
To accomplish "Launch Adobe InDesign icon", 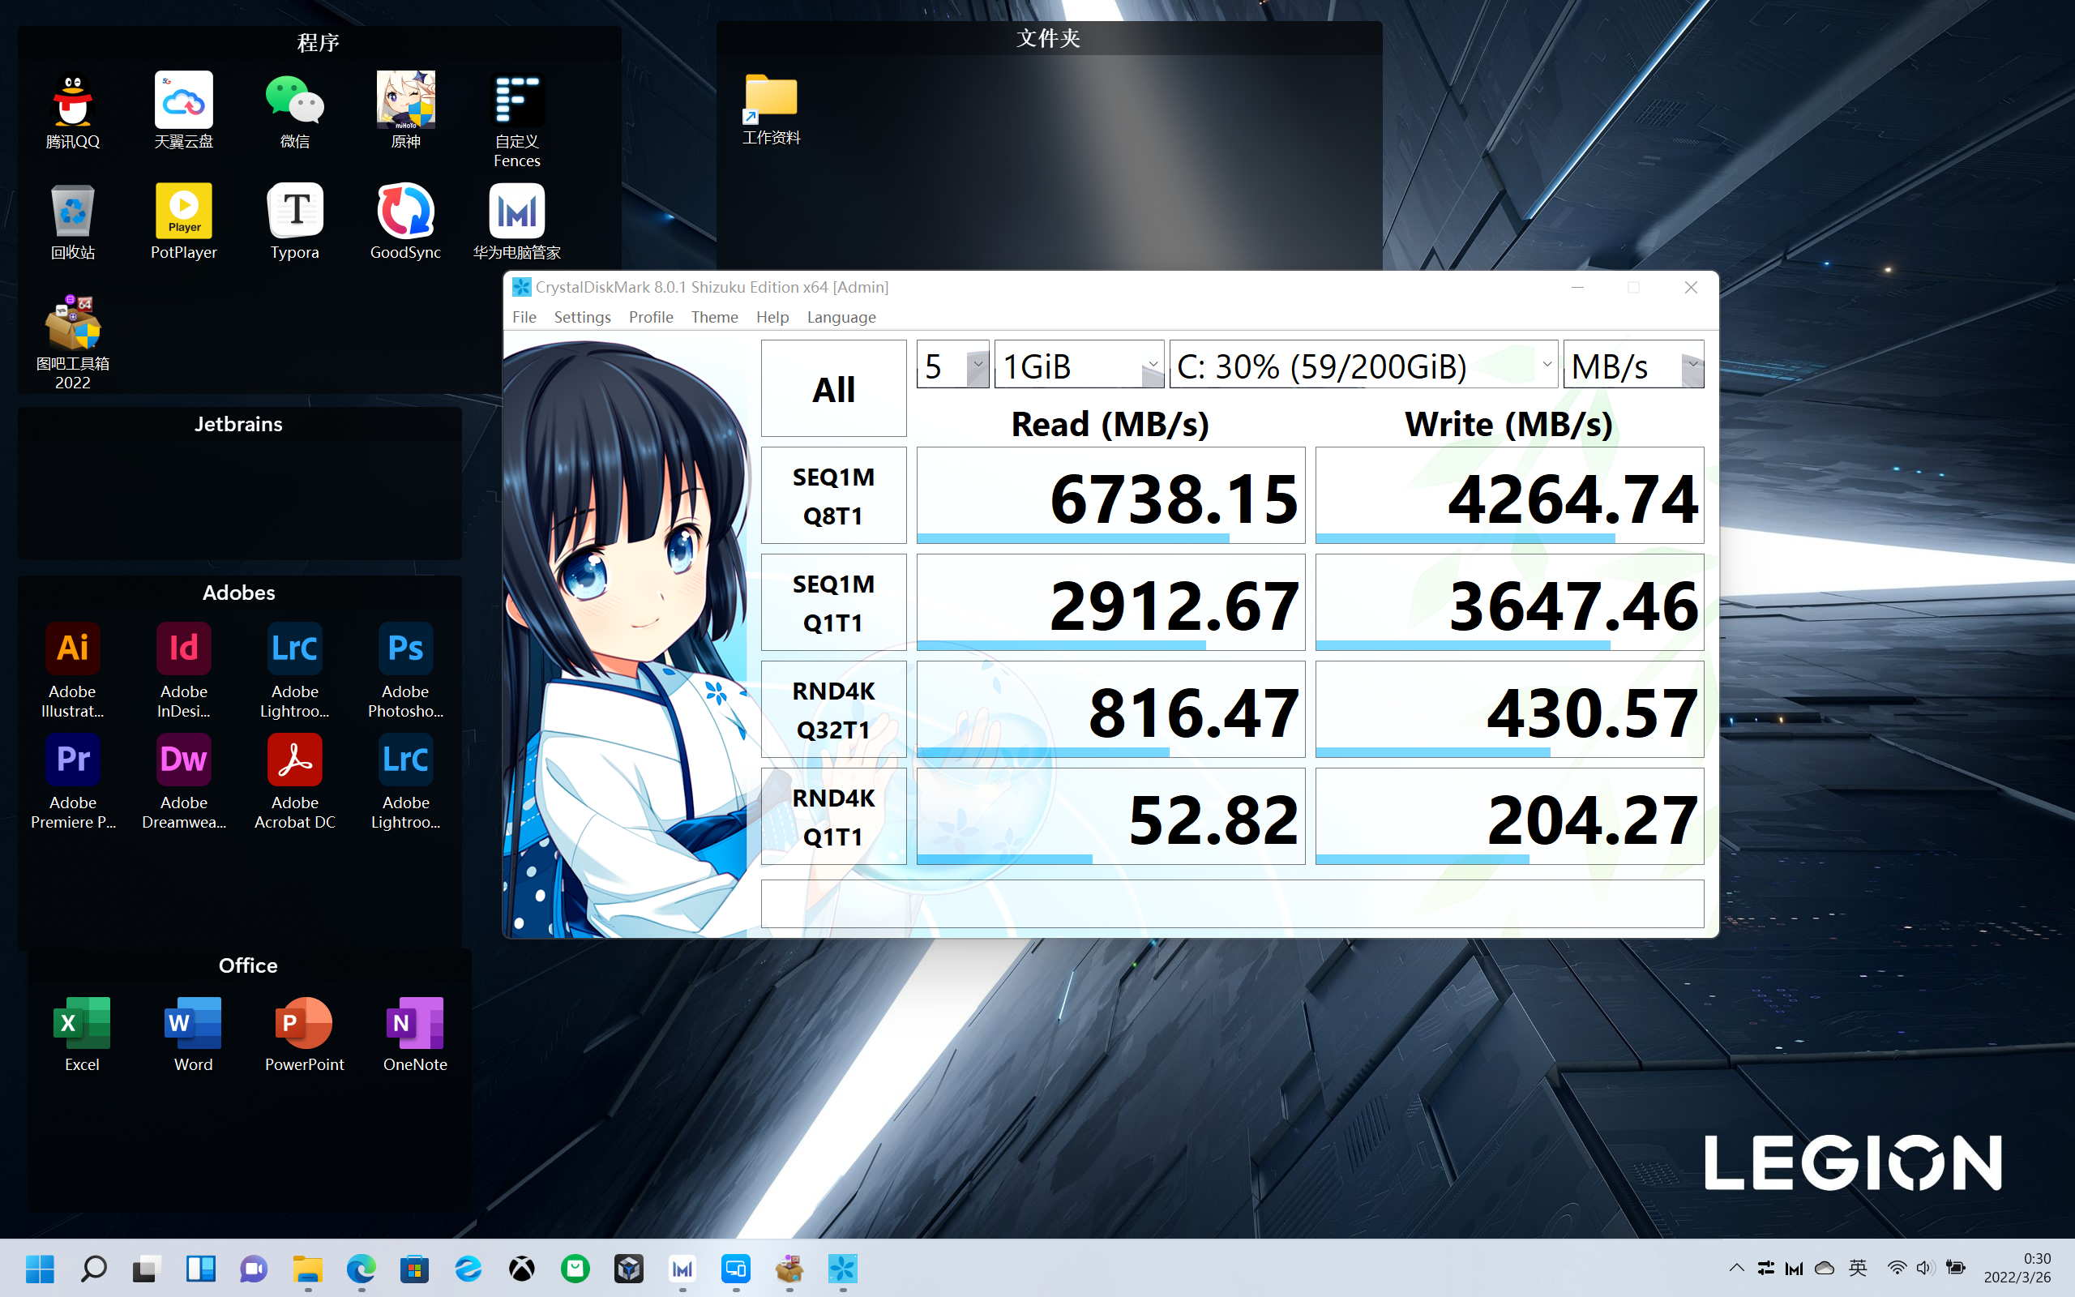I will pos(183,671).
